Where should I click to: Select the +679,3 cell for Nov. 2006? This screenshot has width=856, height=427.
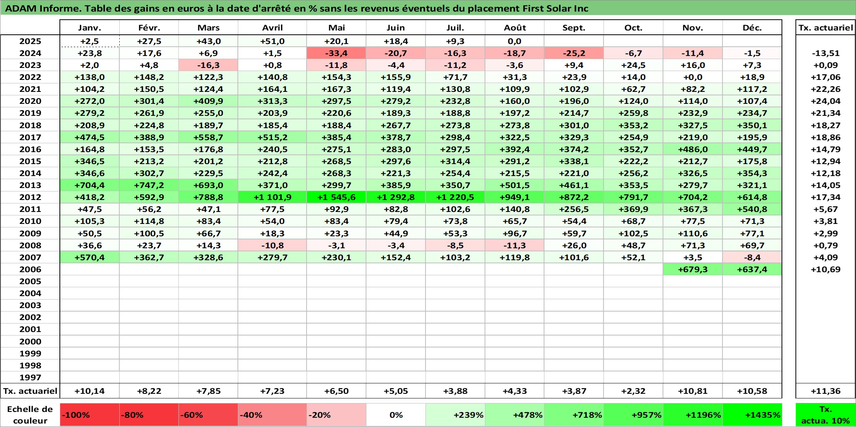(x=693, y=269)
